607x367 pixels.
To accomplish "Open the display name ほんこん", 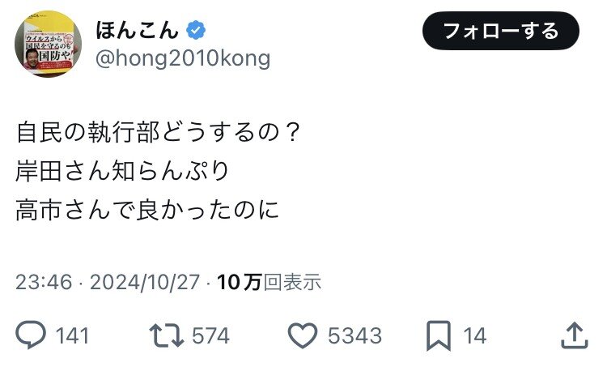I will 137,30.
